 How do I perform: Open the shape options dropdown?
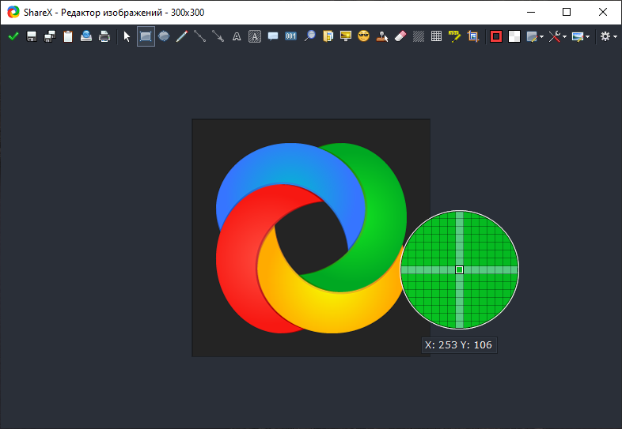[x=535, y=36]
